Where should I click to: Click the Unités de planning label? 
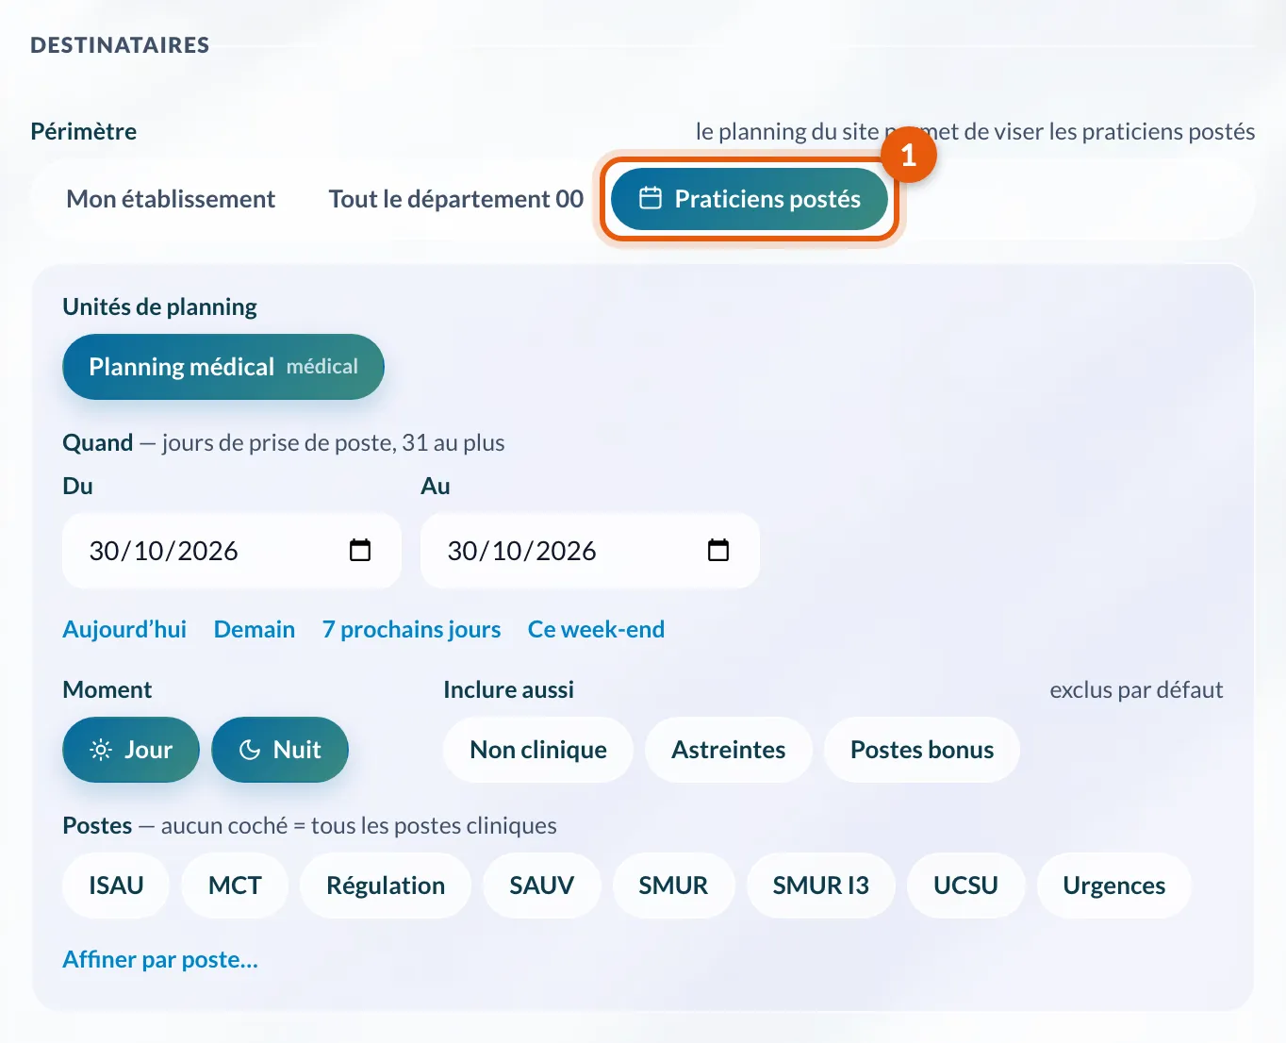pyautogui.click(x=159, y=306)
